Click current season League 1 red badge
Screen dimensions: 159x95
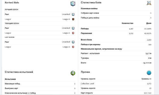coord(73,33)
